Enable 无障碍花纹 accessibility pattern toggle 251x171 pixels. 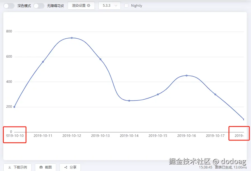39,5
